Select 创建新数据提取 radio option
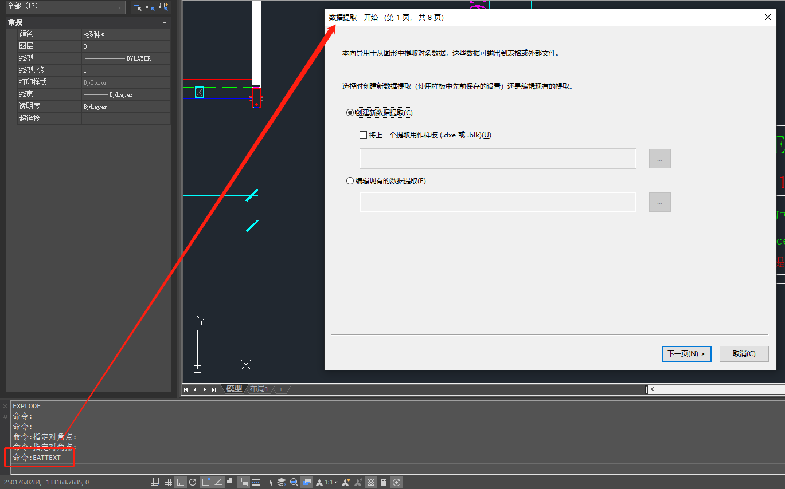Image resolution: width=785 pixels, height=489 pixels. [350, 113]
